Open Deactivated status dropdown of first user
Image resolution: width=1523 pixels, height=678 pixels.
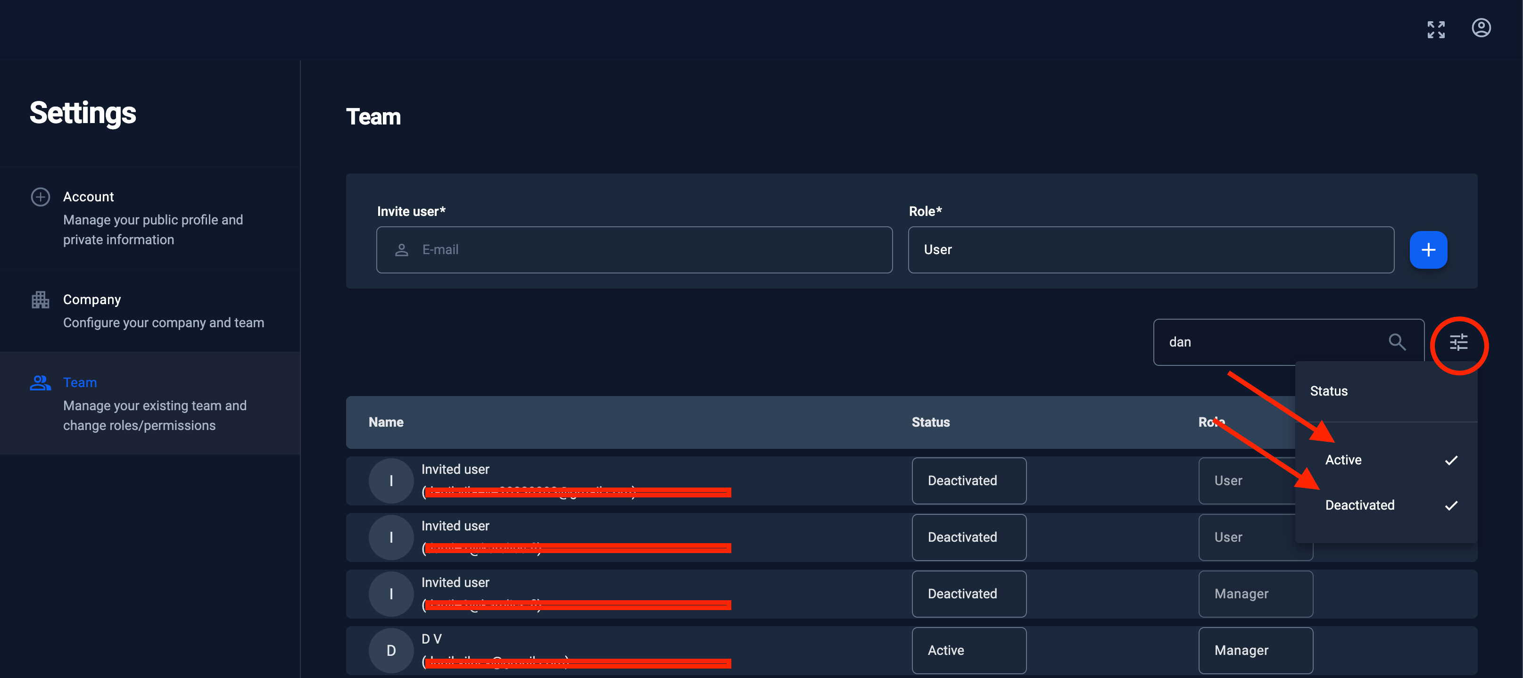968,480
